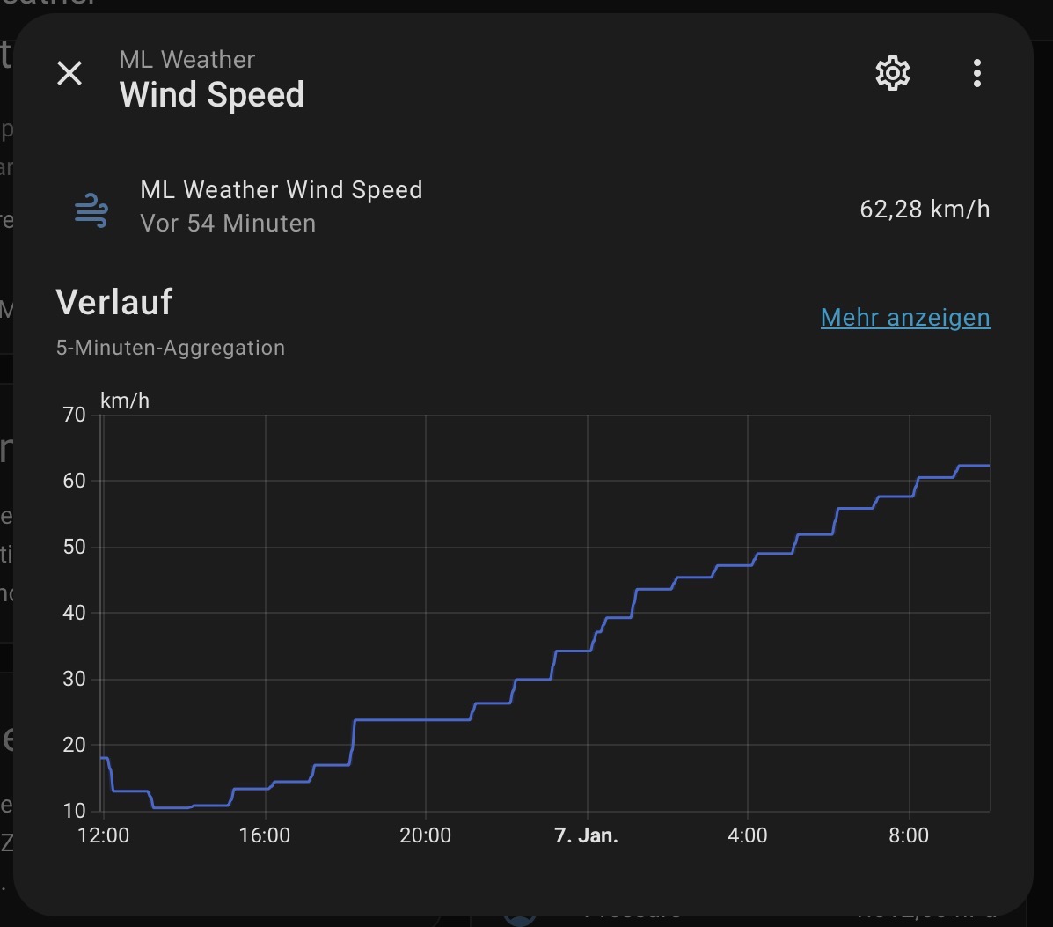
Task: Select the 16:00 time axis label
Action: (265, 835)
